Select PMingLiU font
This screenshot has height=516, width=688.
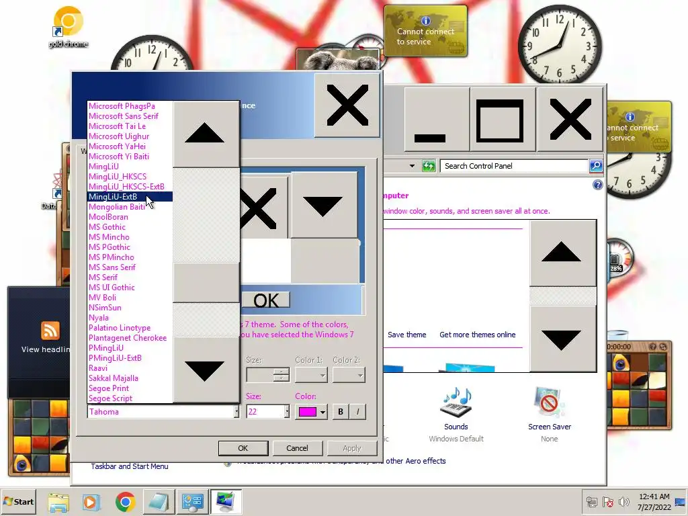130,349
